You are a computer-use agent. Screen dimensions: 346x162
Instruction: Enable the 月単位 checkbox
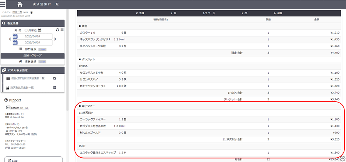pos(26,30)
